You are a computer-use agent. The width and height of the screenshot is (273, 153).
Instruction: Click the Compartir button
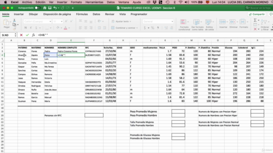coord(257,14)
